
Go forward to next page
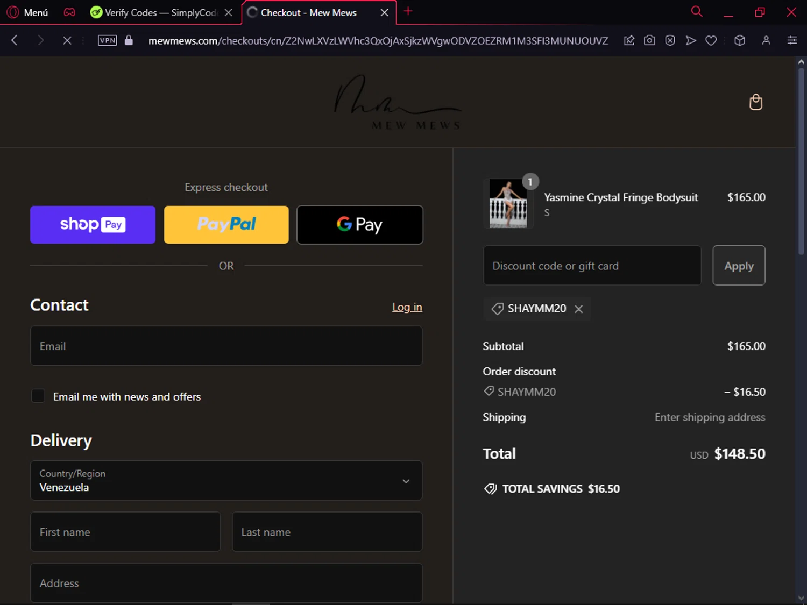pyautogui.click(x=40, y=40)
